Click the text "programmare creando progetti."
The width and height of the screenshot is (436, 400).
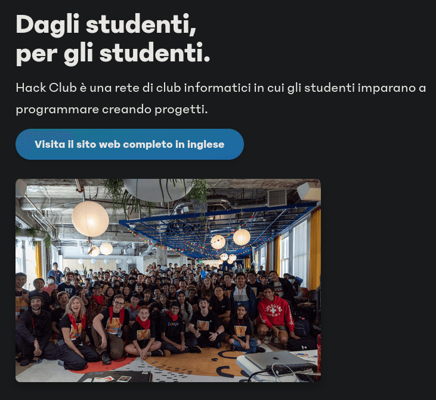112,109
